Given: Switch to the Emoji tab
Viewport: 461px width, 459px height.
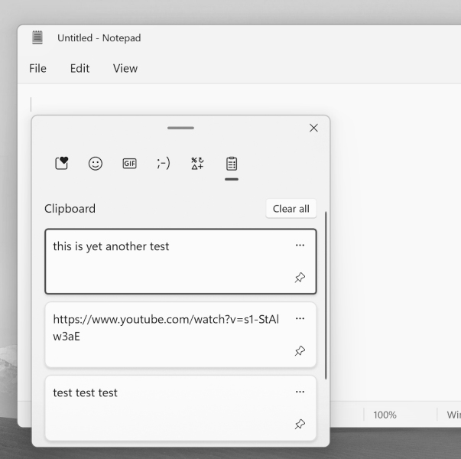Looking at the screenshot, I should [x=96, y=163].
